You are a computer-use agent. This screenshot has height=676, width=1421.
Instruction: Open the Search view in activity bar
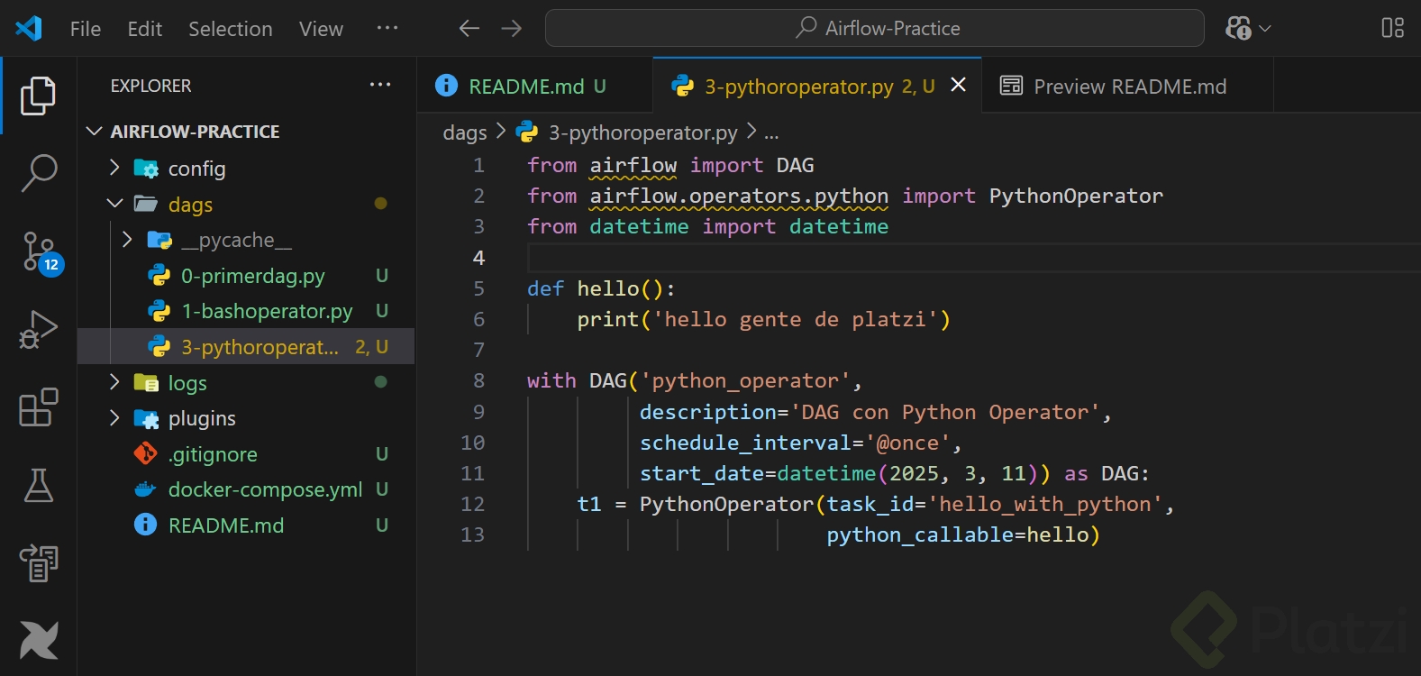click(39, 171)
